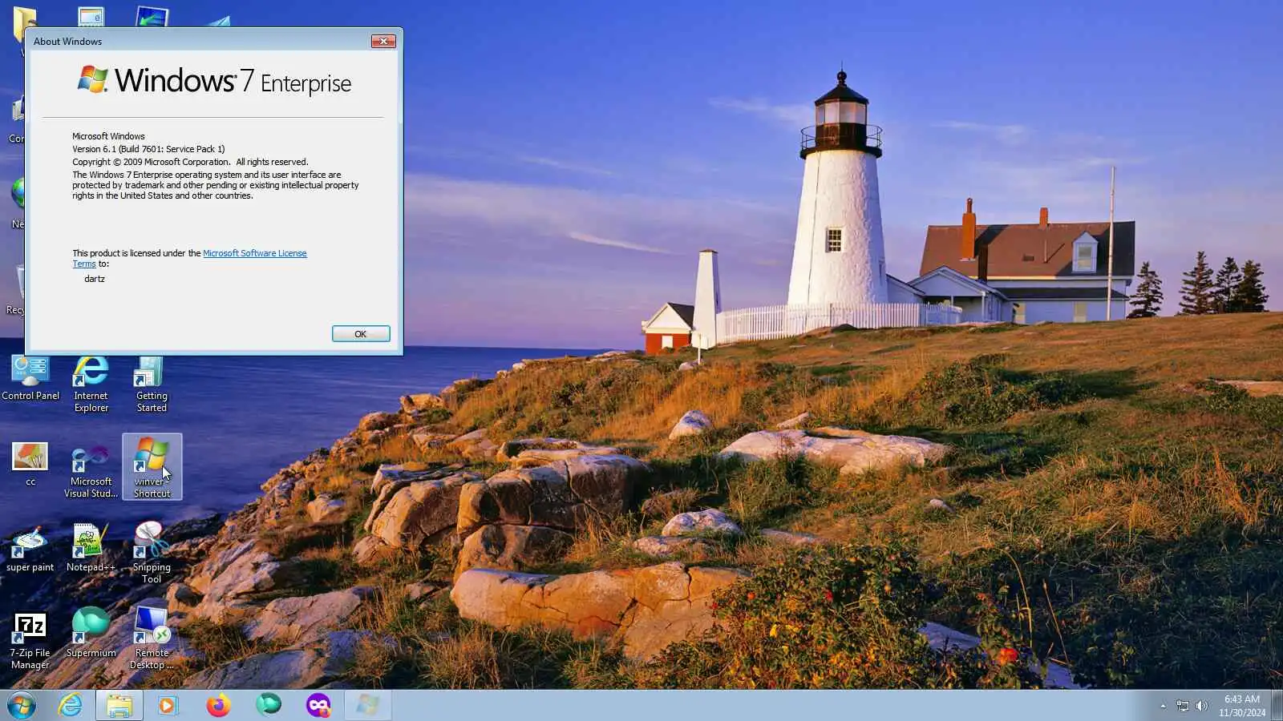Launch Internet Explorer from the taskbar

[x=71, y=705]
